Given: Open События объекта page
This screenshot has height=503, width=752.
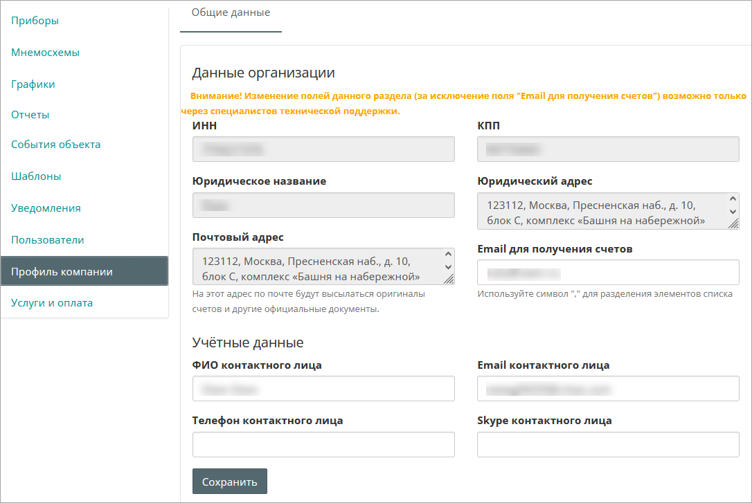Looking at the screenshot, I should click(55, 145).
